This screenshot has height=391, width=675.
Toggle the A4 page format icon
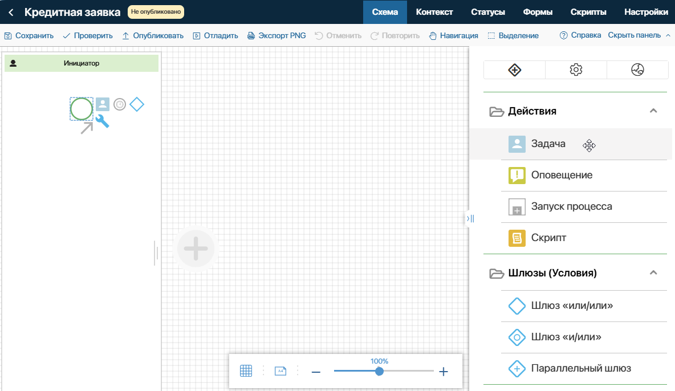[x=280, y=370]
